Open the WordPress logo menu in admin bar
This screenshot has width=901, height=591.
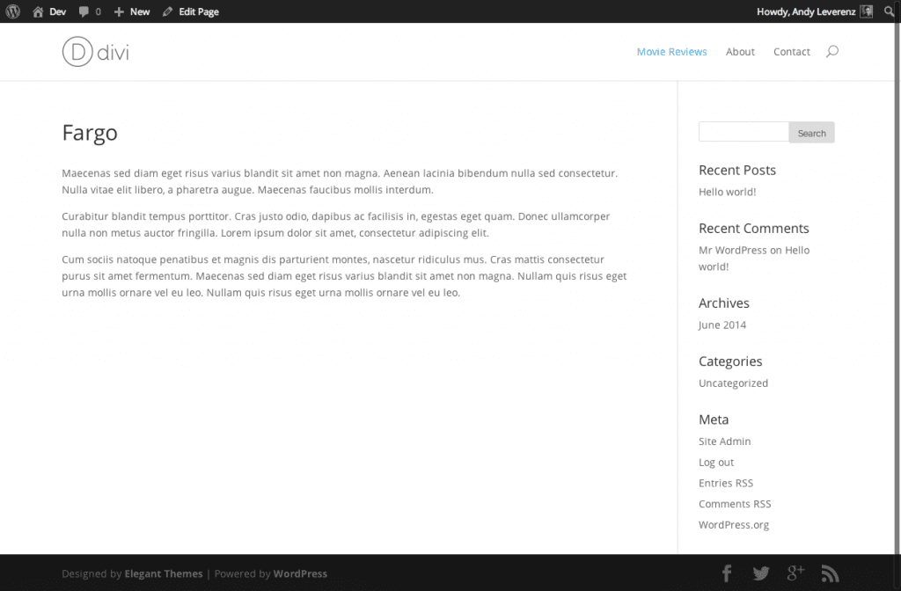click(x=12, y=11)
